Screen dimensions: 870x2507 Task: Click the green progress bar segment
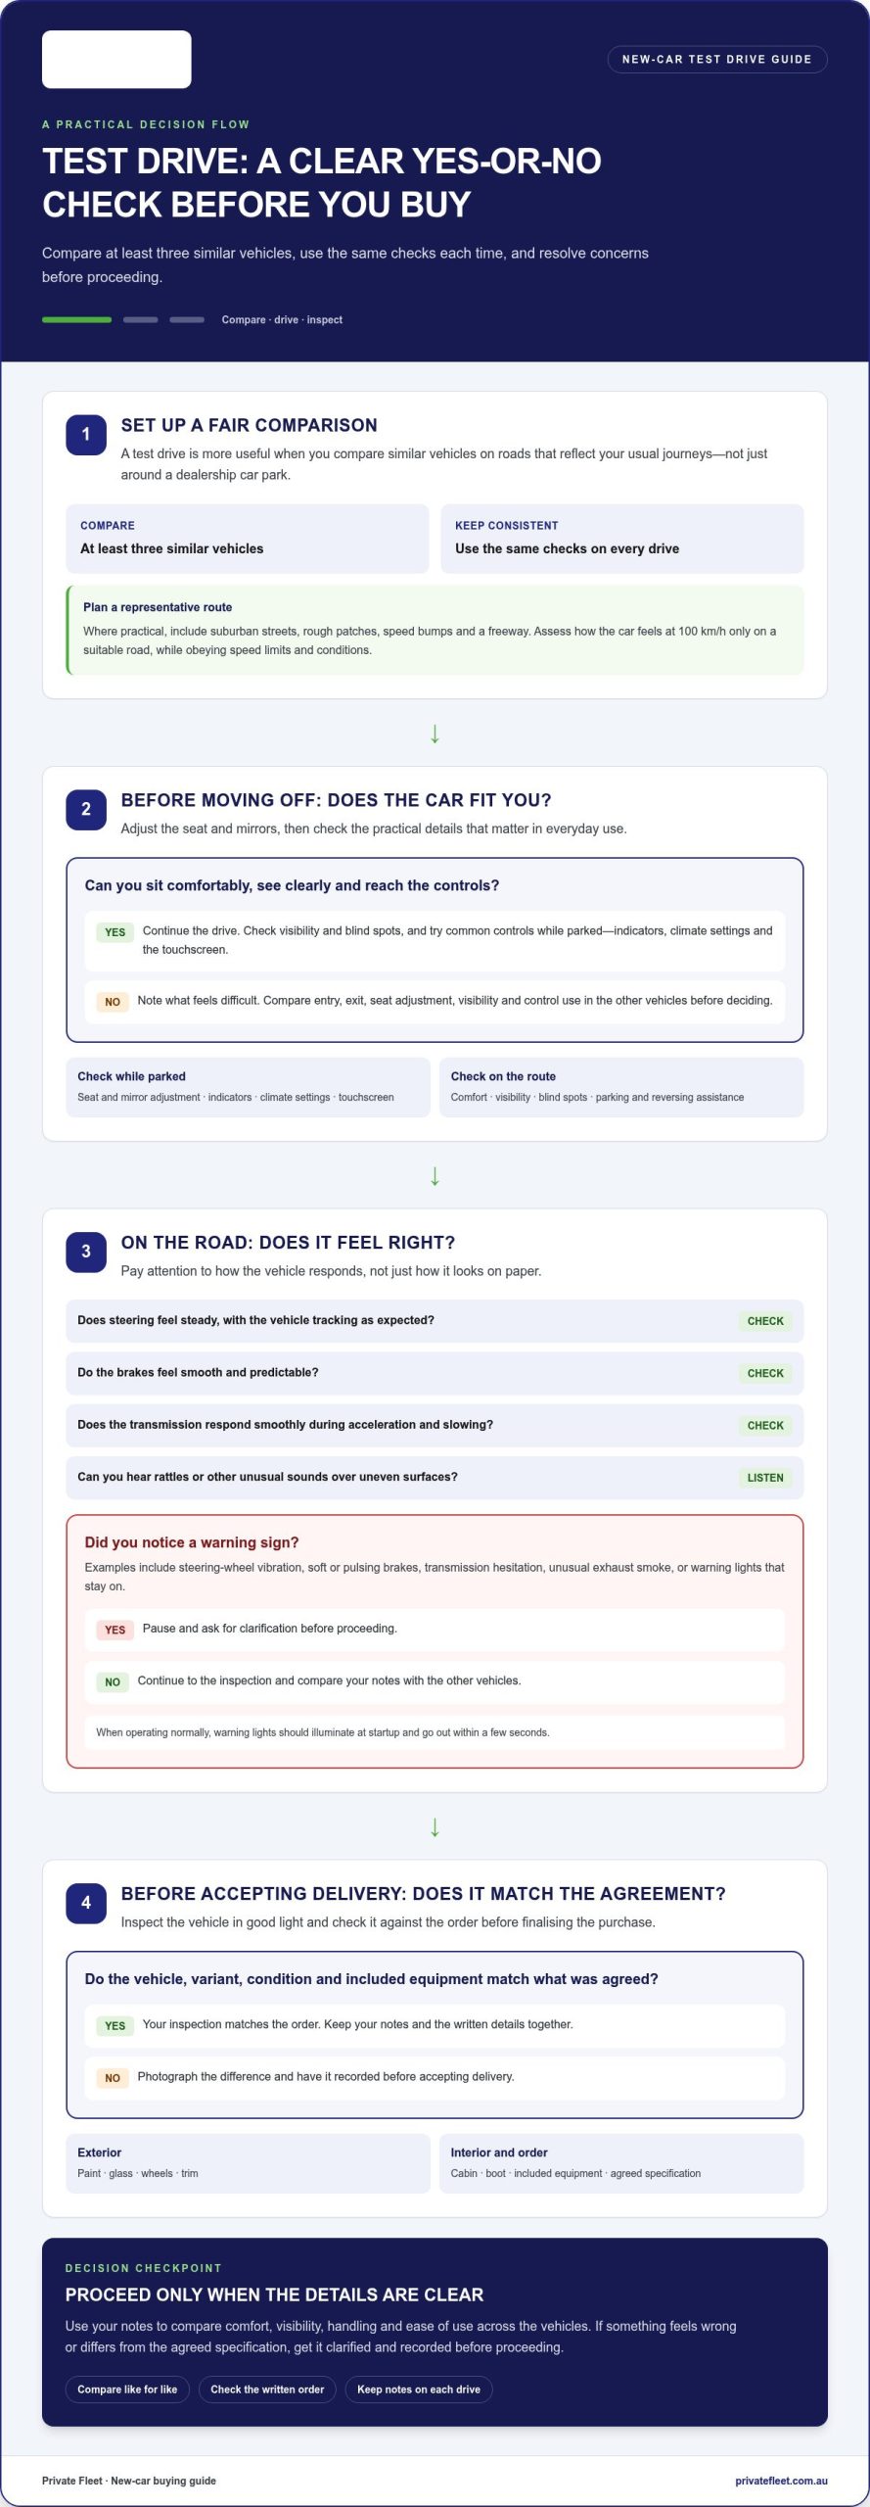(x=76, y=319)
